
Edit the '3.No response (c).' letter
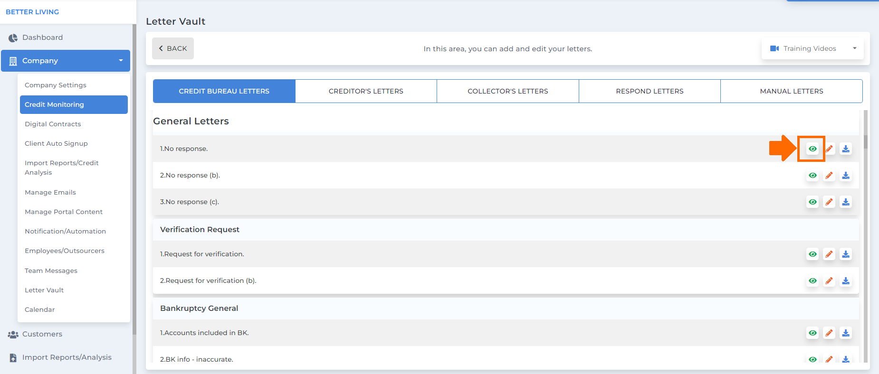(829, 202)
